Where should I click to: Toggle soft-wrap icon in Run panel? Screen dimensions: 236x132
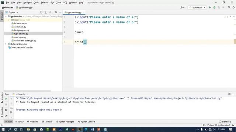coord(11,108)
